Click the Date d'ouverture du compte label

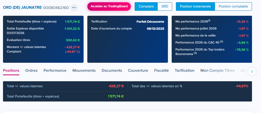pyautogui.click(x=111, y=28)
